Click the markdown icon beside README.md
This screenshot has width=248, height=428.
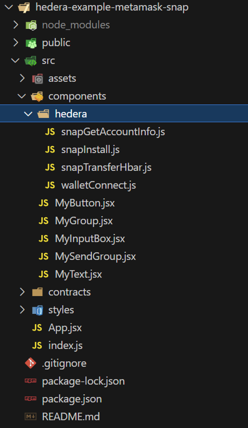31,417
